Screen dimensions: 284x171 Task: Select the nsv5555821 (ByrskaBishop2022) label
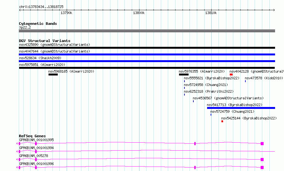click(212, 78)
